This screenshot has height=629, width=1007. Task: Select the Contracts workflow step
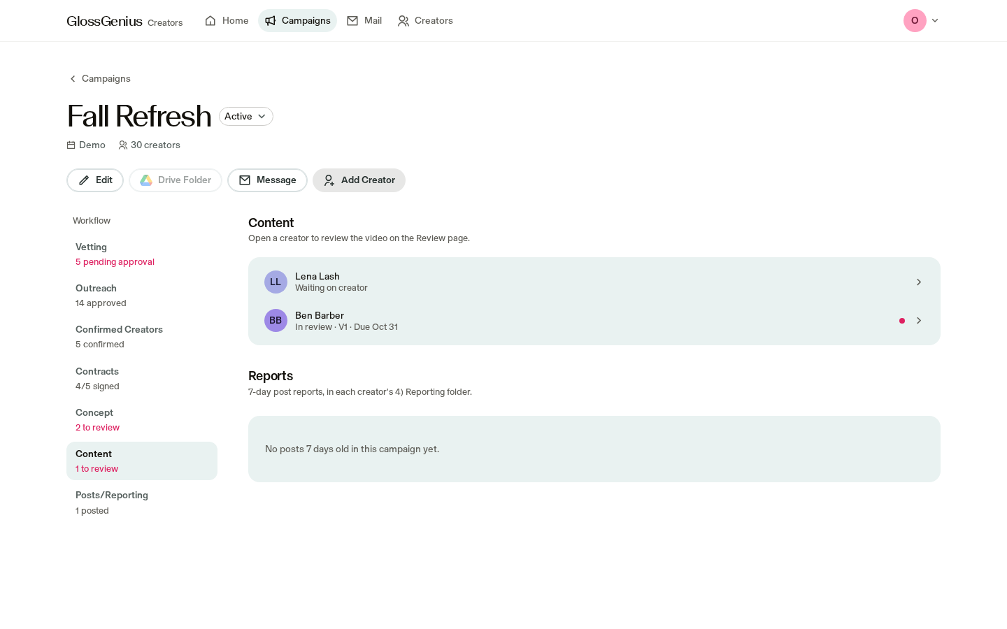[x=142, y=379]
